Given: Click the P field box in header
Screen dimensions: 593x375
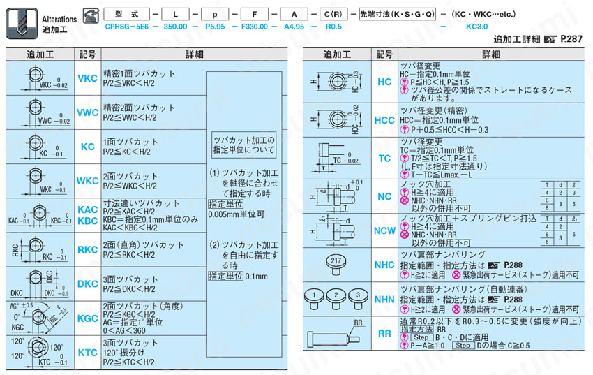Looking at the screenshot, I should point(215,15).
